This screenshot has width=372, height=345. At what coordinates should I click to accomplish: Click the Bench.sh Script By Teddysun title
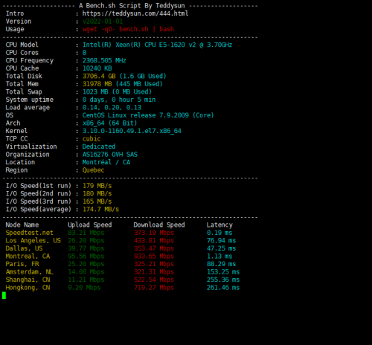pyautogui.click(x=132, y=6)
